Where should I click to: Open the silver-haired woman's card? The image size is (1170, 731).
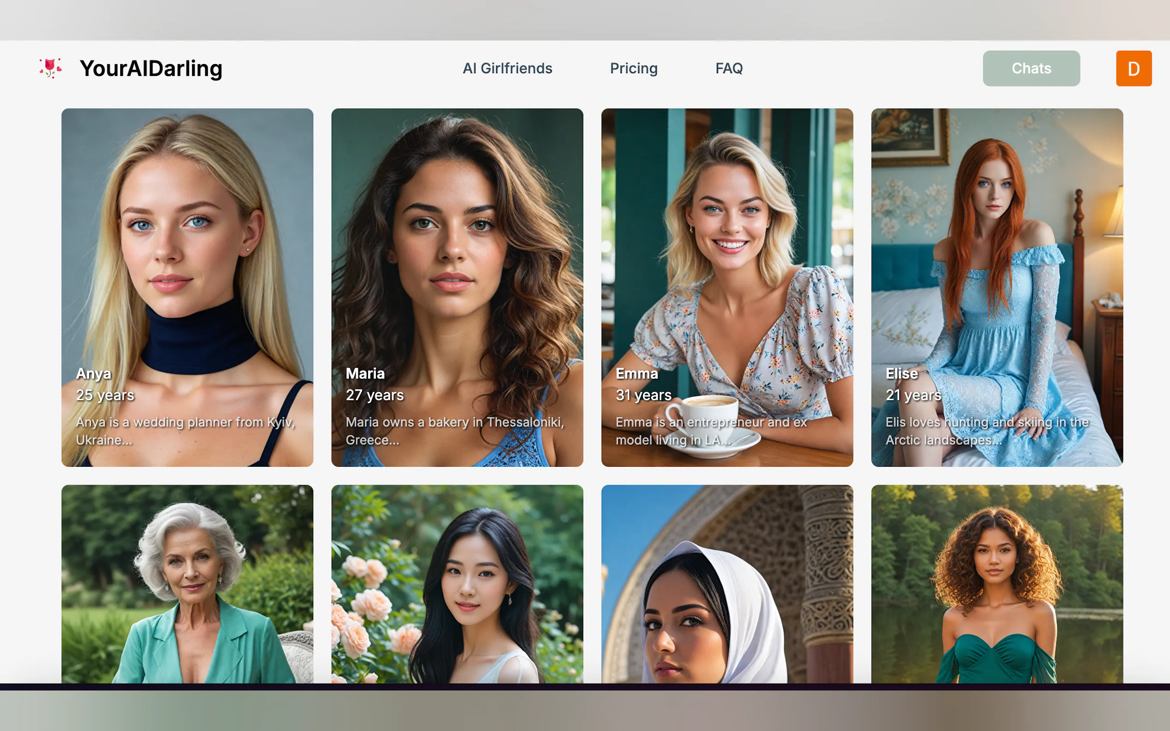click(x=187, y=584)
